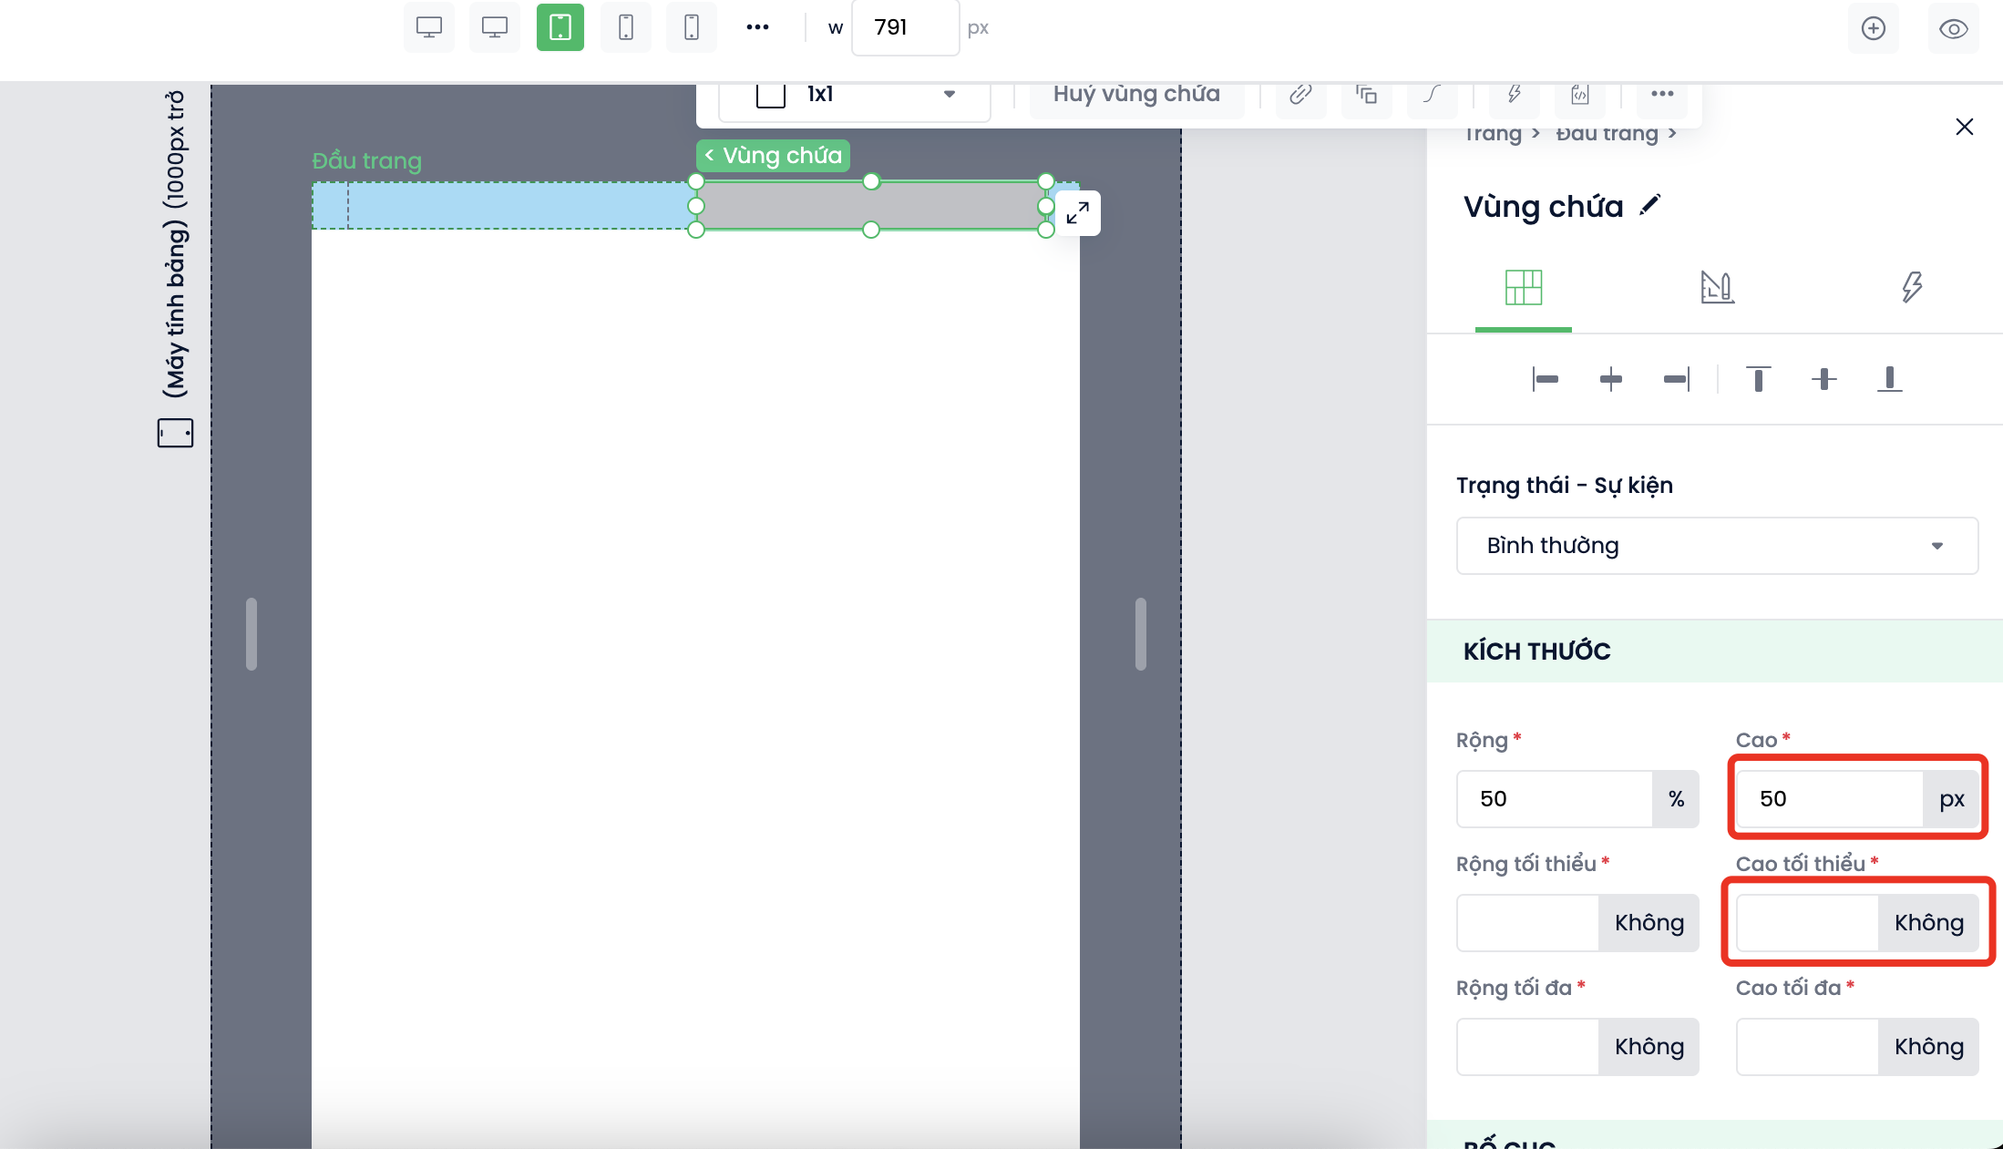
Task: Open the three-dots device options menu
Action: tap(757, 27)
